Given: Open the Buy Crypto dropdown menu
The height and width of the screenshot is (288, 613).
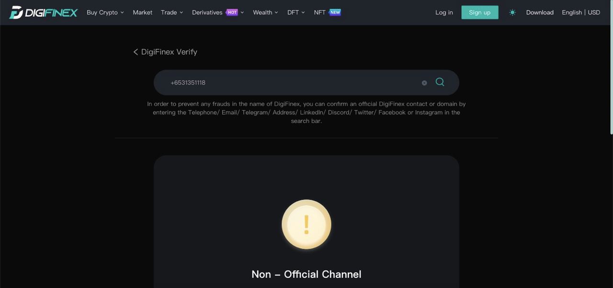Looking at the screenshot, I should coord(105,12).
